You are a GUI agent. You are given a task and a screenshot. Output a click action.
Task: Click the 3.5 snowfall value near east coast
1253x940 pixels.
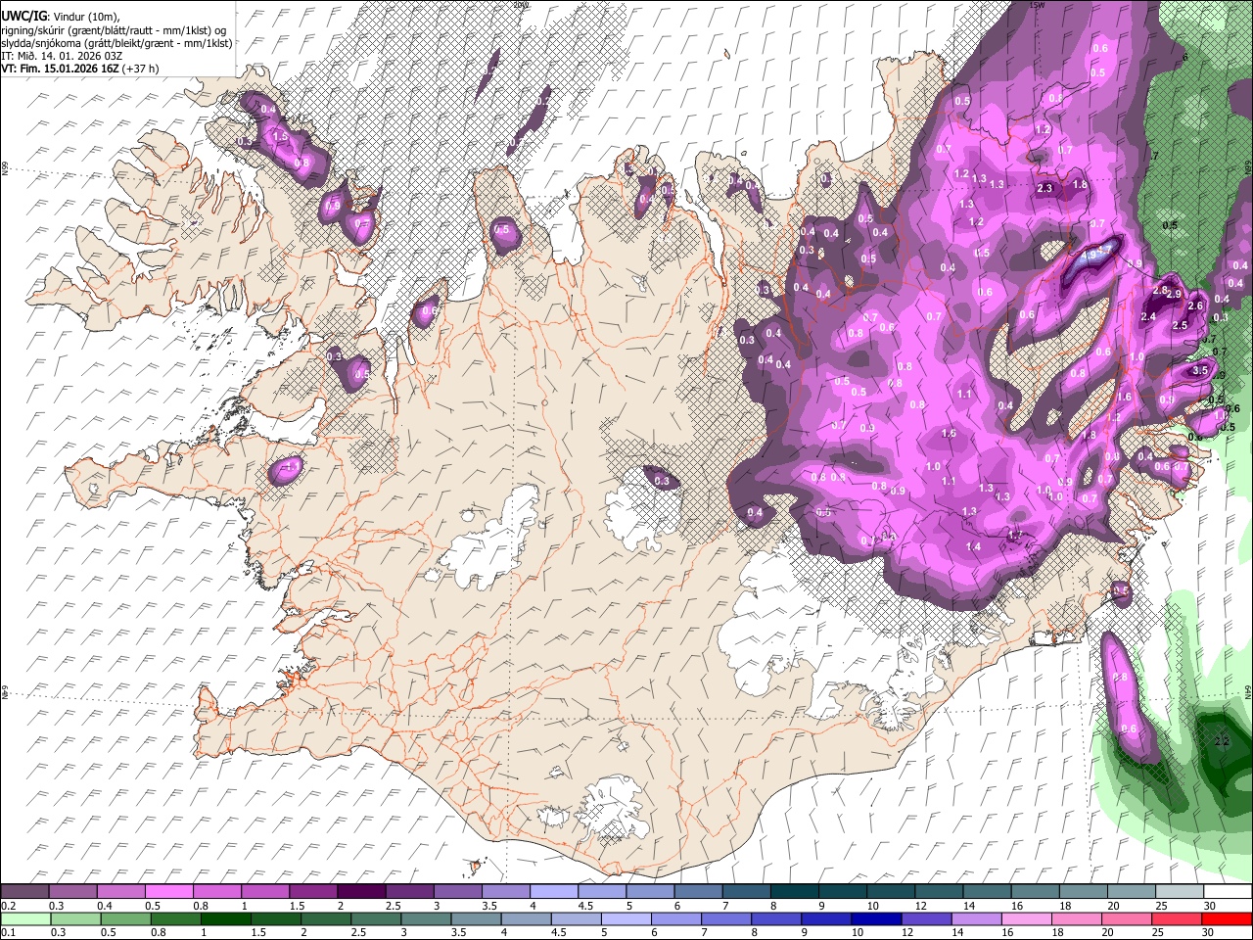(x=1201, y=371)
